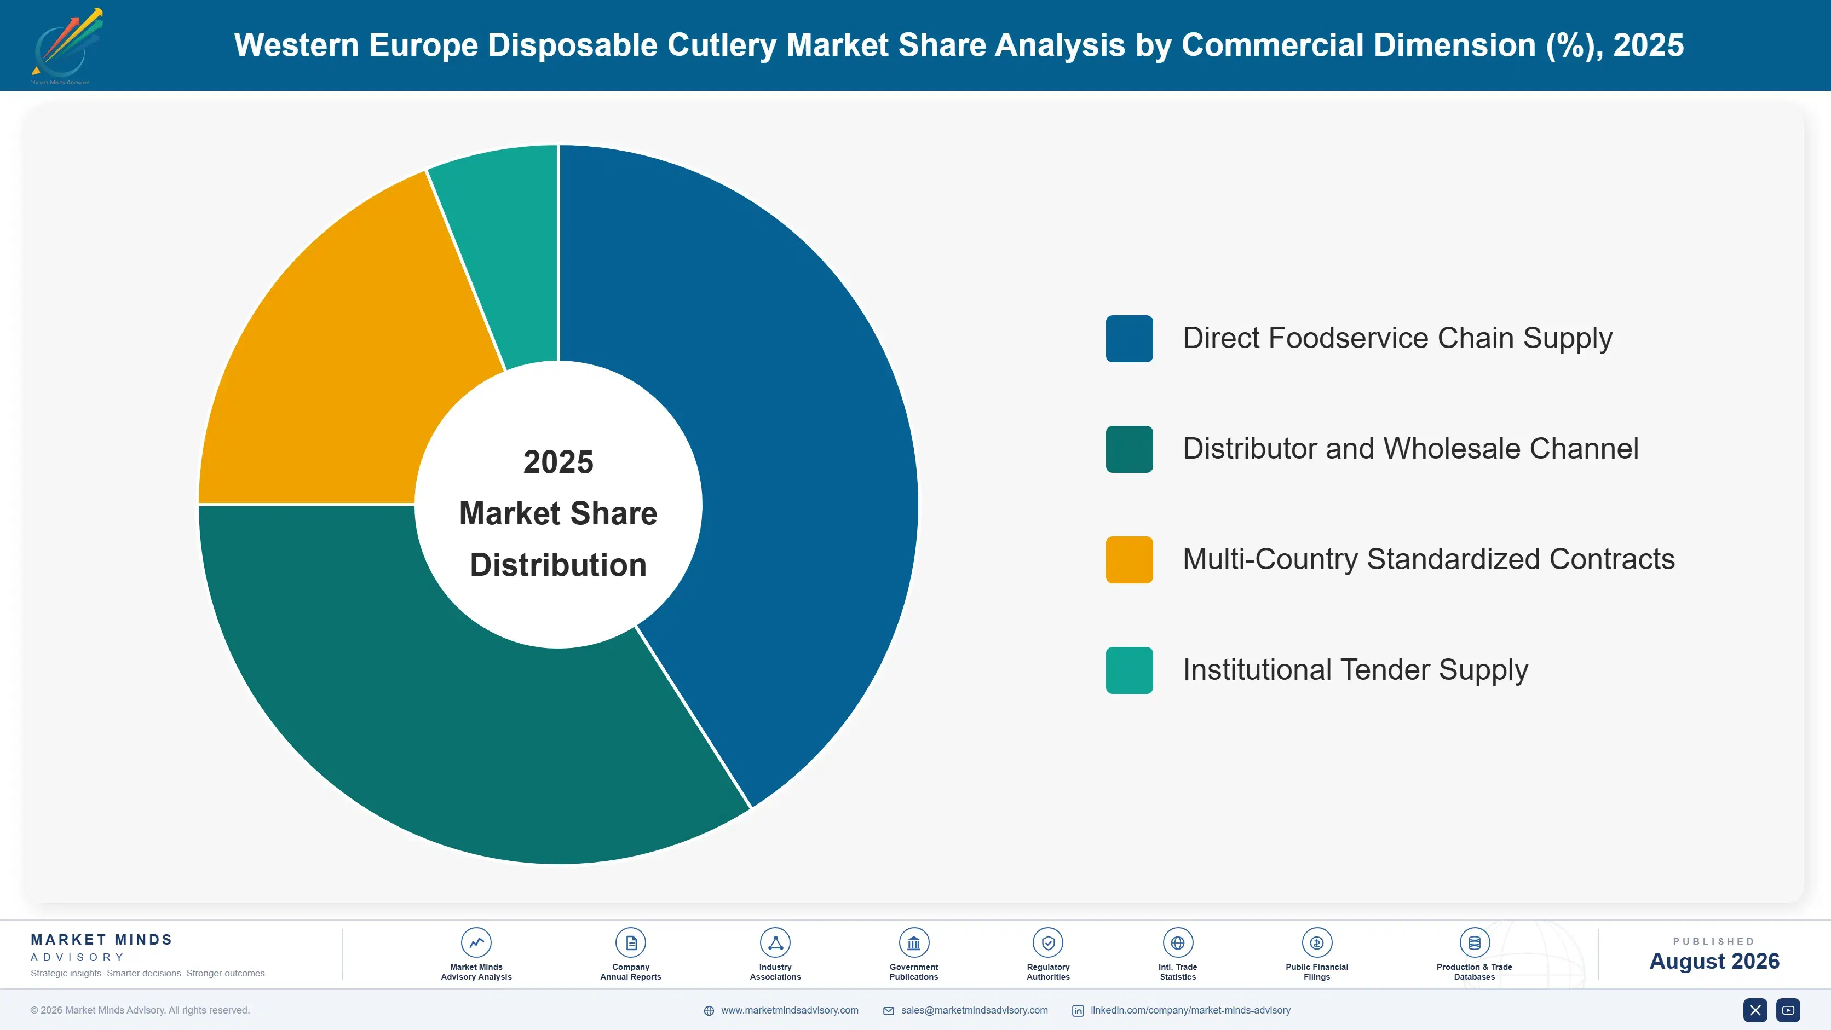Click the chart title in the header
The image size is (1831, 1030).
(x=959, y=45)
